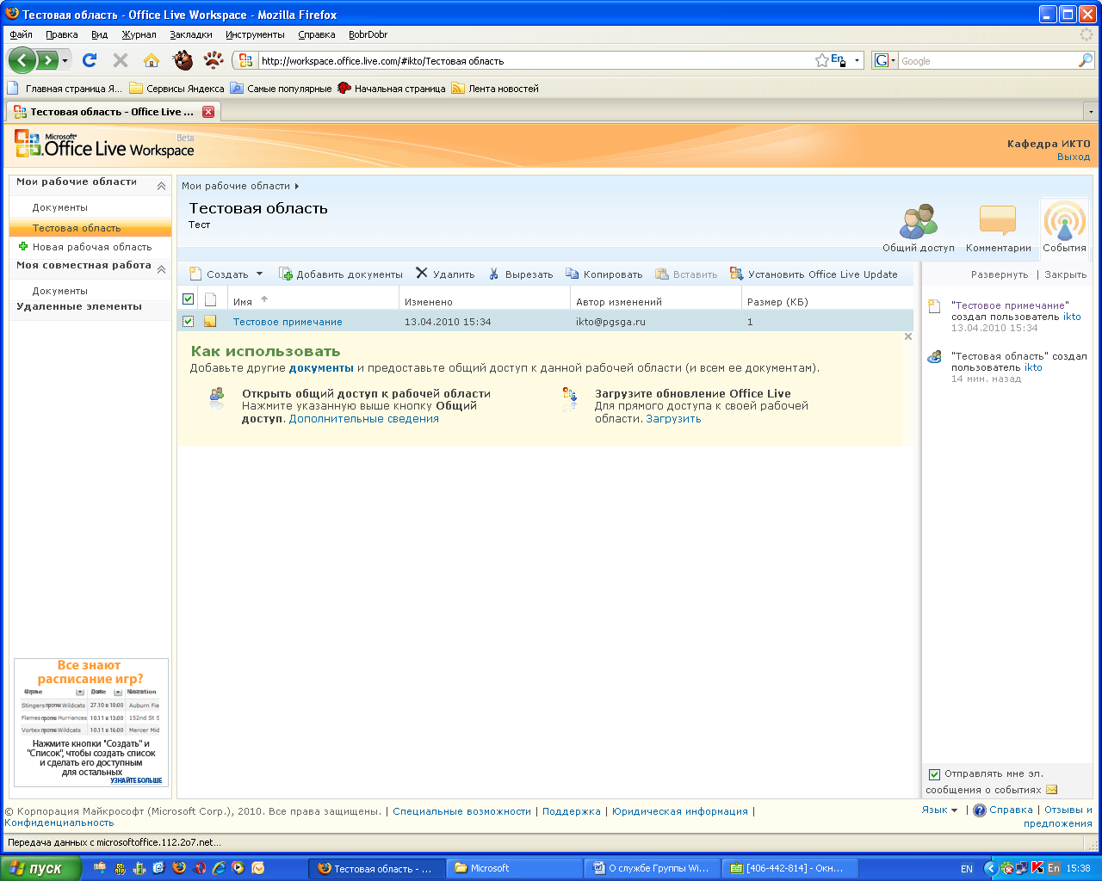This screenshot has width=1102, height=881.
Task: Select Тестовая область in sidebar
Action: point(90,228)
